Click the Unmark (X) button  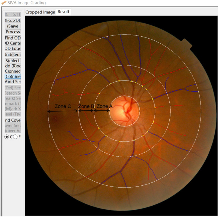(13, 104)
